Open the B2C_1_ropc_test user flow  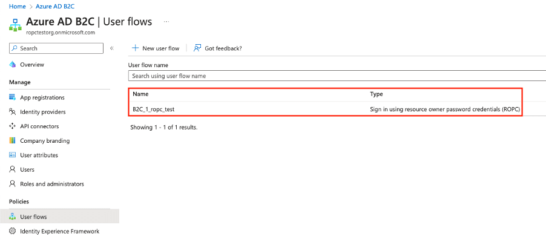pyautogui.click(x=154, y=110)
